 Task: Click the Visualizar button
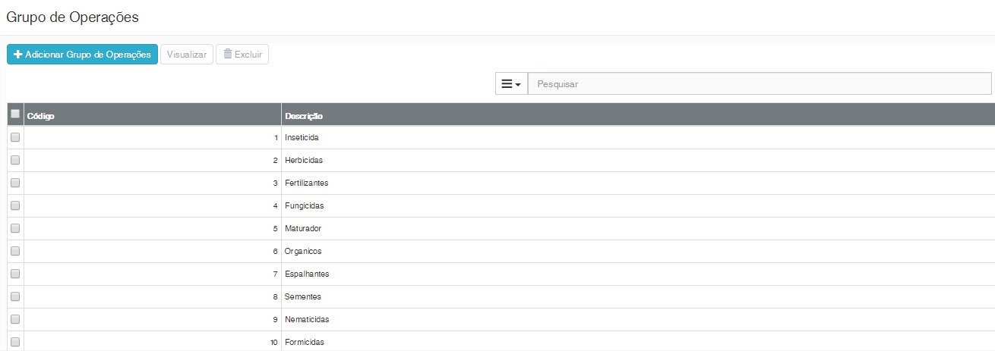186,55
